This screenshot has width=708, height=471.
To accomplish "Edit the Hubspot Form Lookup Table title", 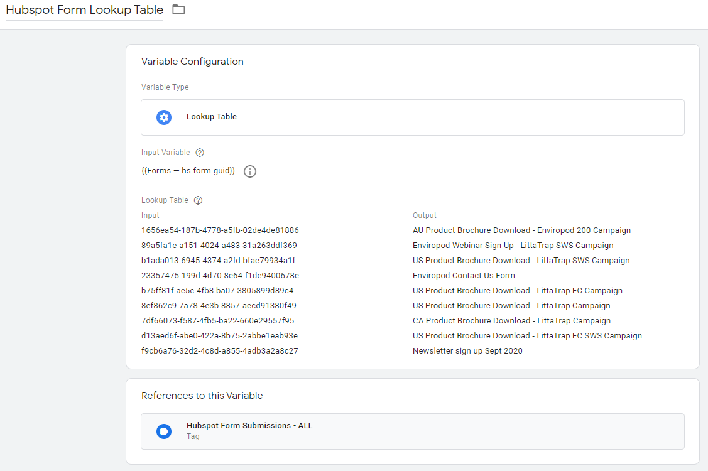I will 84,9.
